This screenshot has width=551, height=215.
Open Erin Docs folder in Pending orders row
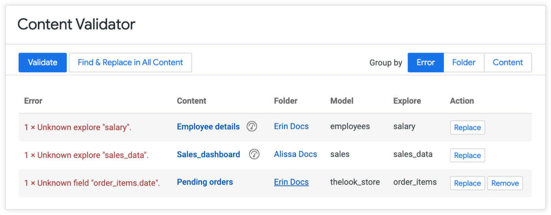(291, 182)
